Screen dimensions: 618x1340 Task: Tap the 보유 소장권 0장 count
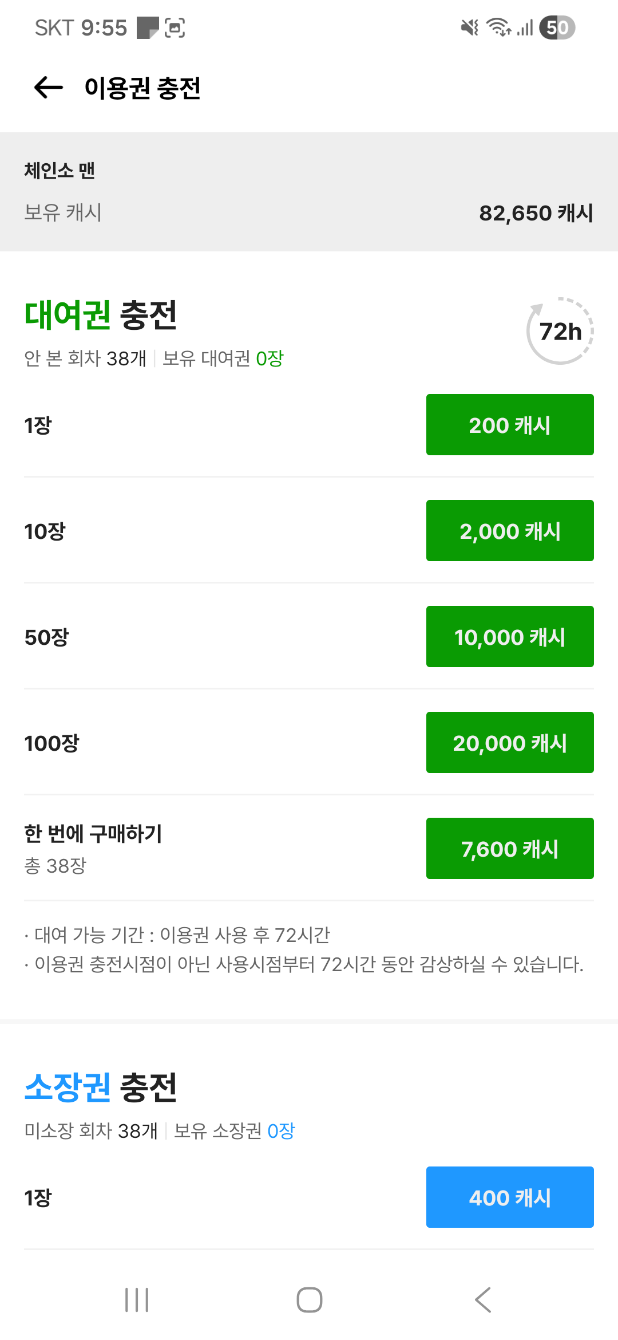234,1131
